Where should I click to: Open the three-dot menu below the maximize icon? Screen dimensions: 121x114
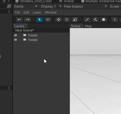[x=9, y=12]
